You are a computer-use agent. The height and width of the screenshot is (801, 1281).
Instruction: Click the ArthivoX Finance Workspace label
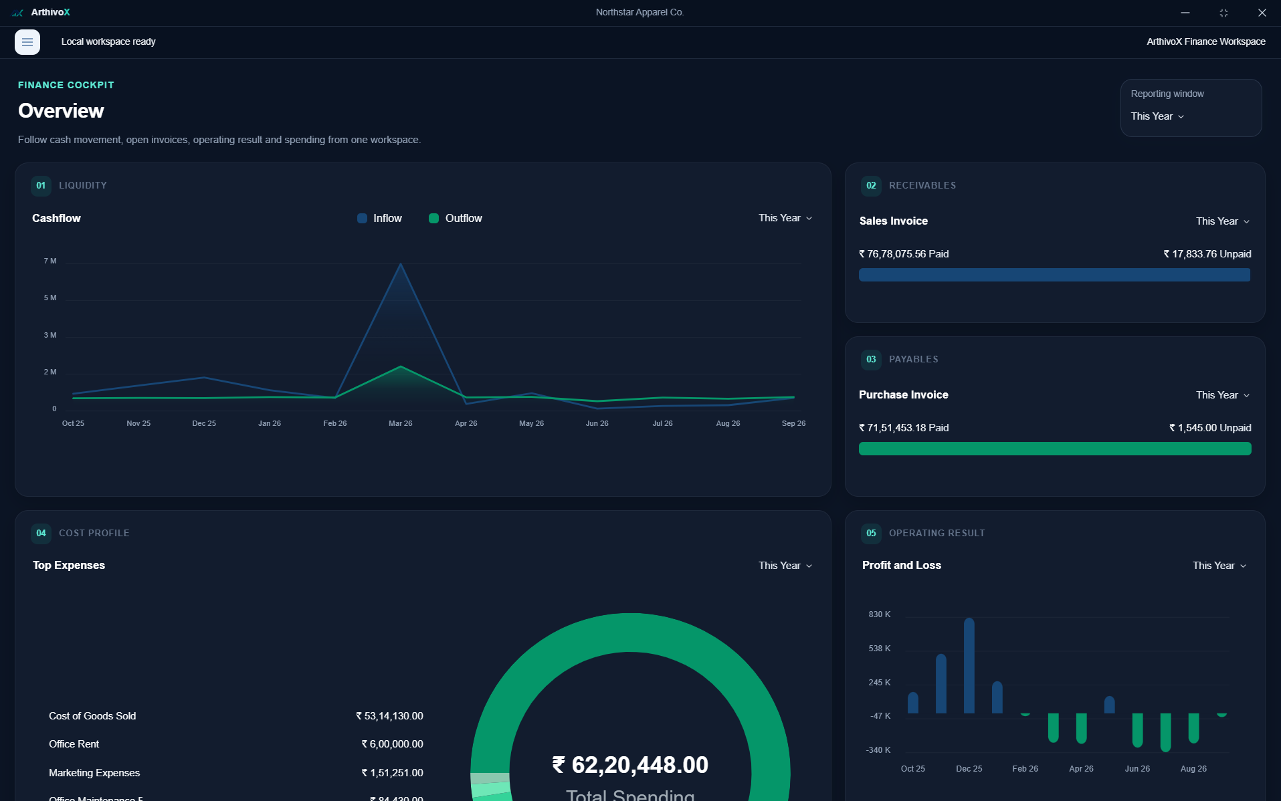tap(1205, 41)
